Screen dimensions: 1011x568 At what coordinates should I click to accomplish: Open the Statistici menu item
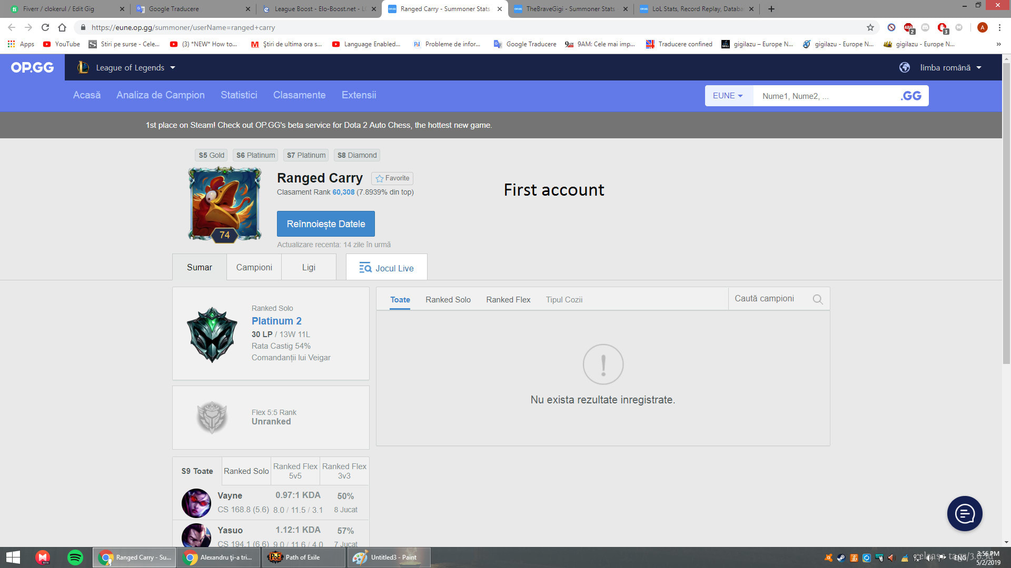pos(239,95)
